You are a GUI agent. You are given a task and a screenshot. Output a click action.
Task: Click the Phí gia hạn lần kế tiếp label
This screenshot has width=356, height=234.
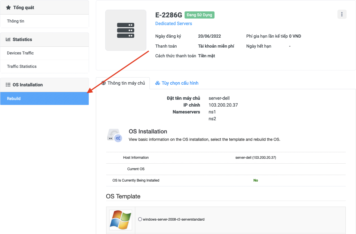[267, 36]
